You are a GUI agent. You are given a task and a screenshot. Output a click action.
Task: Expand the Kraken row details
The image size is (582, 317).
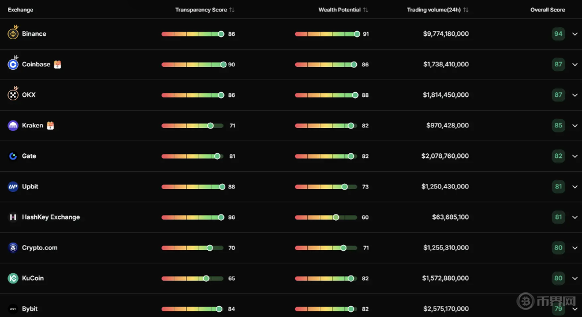575,126
